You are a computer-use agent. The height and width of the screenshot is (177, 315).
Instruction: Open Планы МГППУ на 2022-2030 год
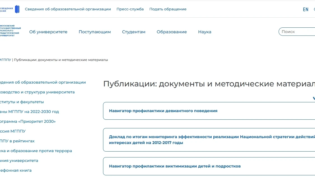pos(29,112)
